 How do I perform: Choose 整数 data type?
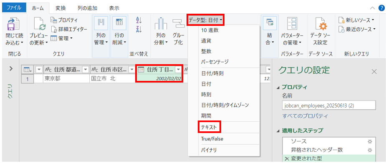tap(206, 51)
